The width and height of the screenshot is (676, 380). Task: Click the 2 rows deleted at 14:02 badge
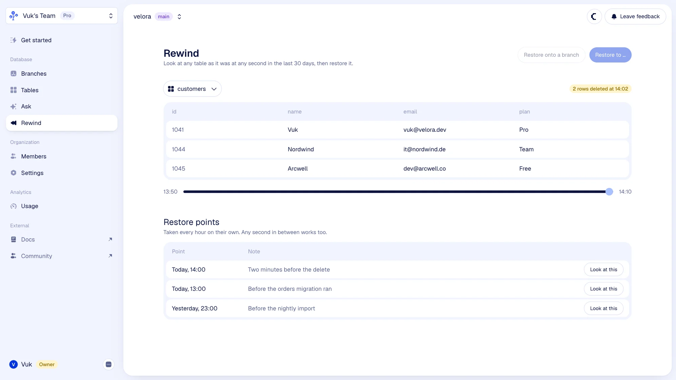tap(600, 89)
